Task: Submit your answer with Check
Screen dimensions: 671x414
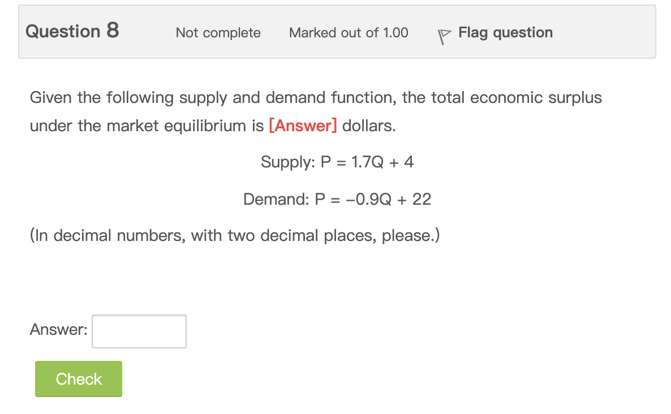Action: coord(78,378)
